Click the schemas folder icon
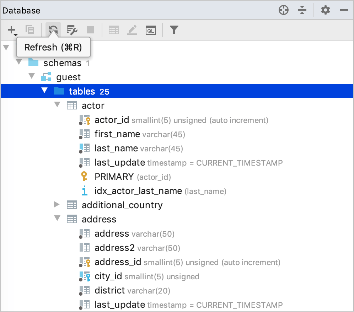The width and height of the screenshot is (354, 312). click(x=33, y=63)
